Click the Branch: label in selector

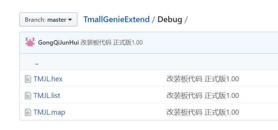coord(35,20)
